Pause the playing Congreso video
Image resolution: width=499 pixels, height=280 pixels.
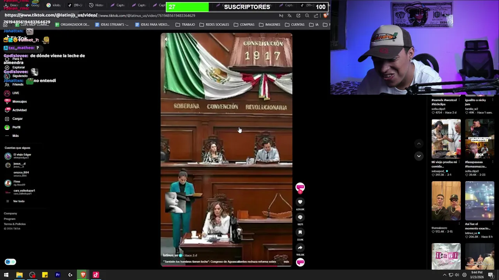pyautogui.click(x=226, y=150)
